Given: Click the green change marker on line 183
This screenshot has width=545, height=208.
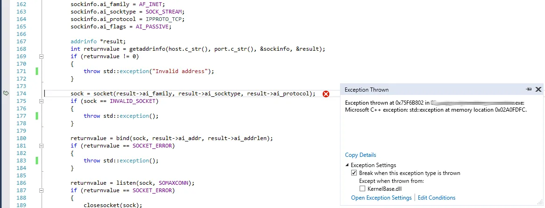Looking at the screenshot, I should [x=36, y=161].
